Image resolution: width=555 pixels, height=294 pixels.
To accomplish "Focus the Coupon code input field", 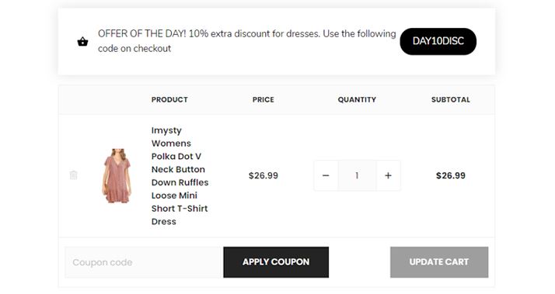I will [x=144, y=262].
